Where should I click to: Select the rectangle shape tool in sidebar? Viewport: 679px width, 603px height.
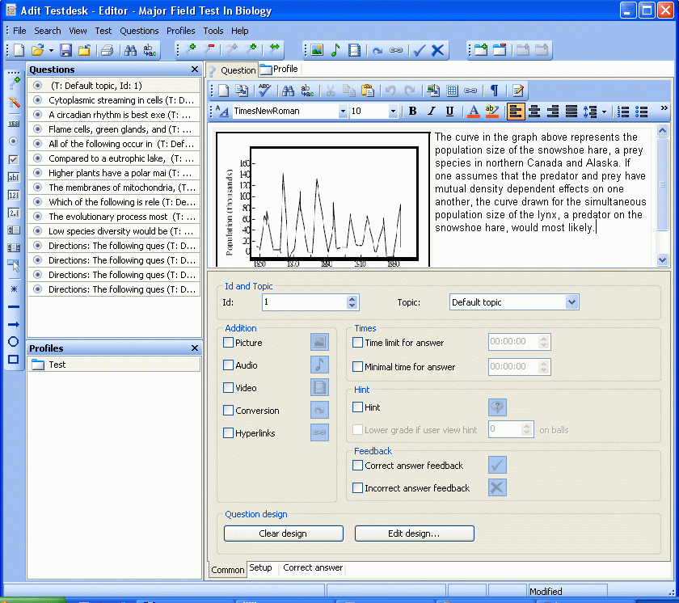14,359
